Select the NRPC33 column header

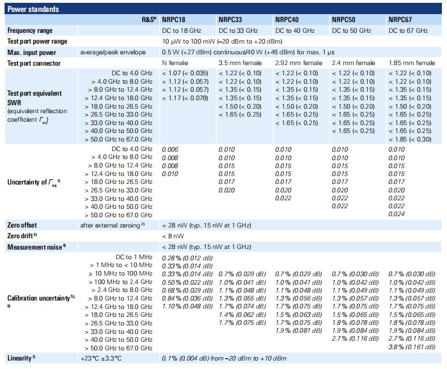click(230, 20)
